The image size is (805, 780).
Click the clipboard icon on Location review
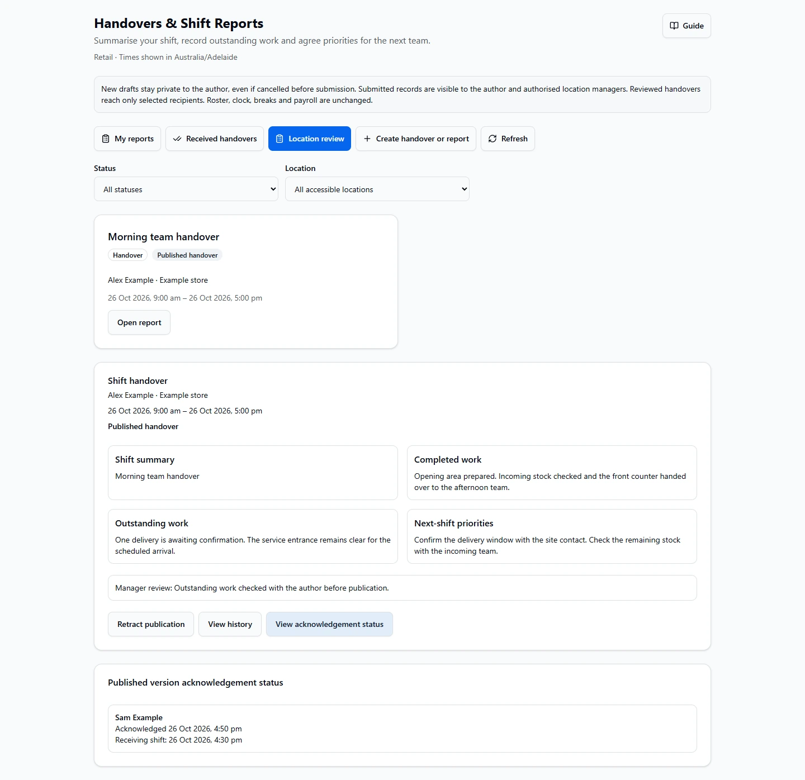point(280,139)
